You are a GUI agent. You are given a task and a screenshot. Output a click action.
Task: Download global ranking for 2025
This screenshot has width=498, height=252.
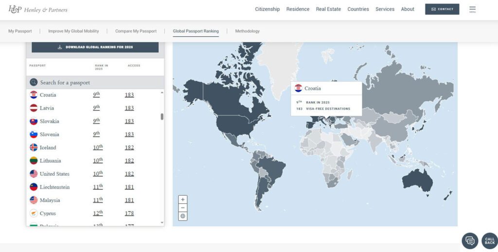pos(95,47)
